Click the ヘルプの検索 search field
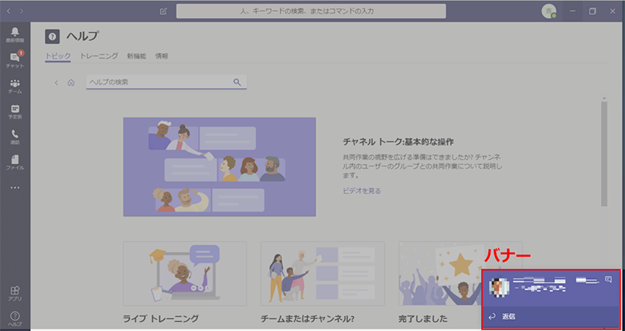The height and width of the screenshot is (331, 625). click(159, 82)
